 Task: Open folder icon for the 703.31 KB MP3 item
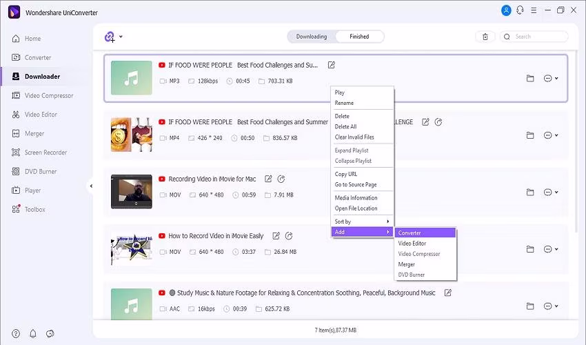pos(530,79)
